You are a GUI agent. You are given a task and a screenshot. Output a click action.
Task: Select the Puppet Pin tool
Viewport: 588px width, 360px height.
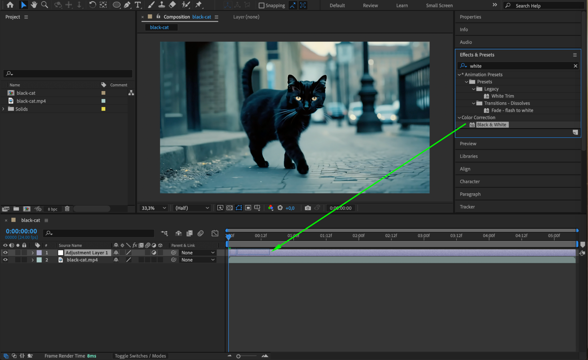pos(199,5)
